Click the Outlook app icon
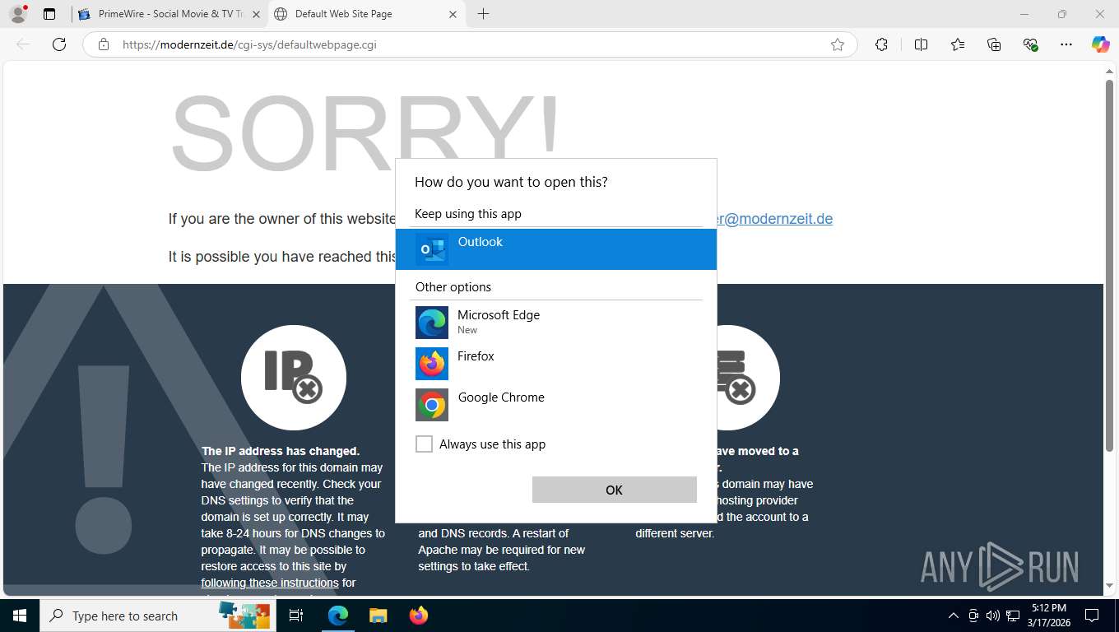Image resolution: width=1119 pixels, height=632 pixels. click(x=432, y=249)
